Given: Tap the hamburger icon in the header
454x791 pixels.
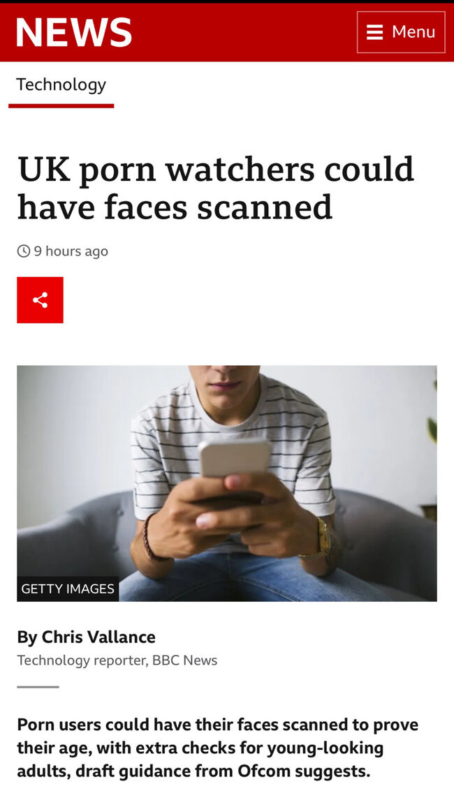Looking at the screenshot, I should pos(374,32).
